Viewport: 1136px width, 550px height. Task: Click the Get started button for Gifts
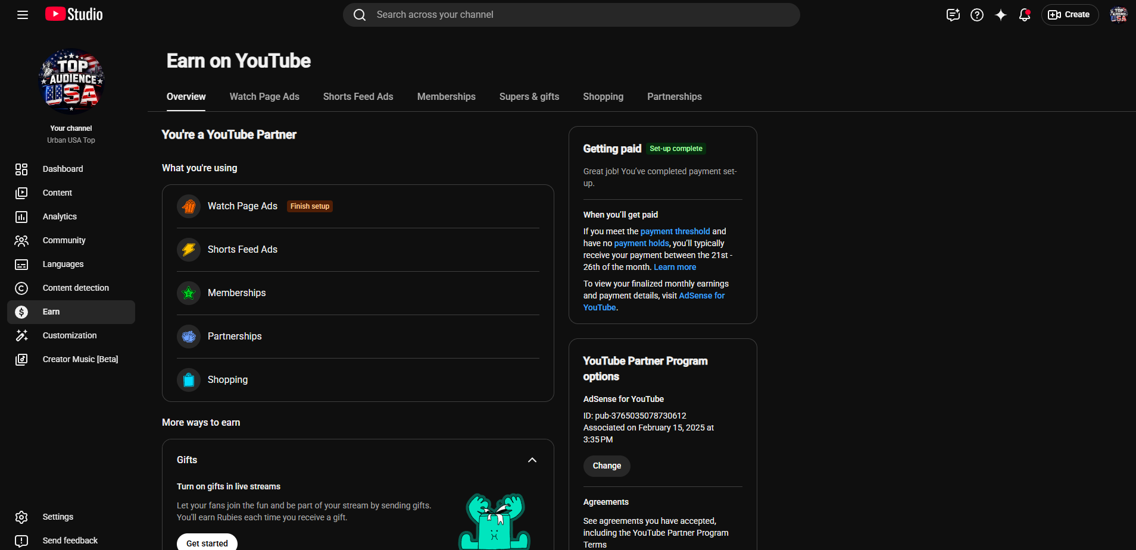click(x=207, y=543)
